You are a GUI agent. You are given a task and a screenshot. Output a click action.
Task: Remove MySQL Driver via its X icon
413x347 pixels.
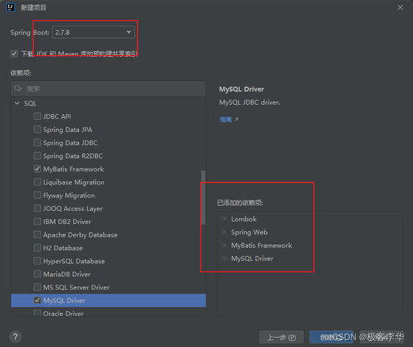[x=225, y=258]
